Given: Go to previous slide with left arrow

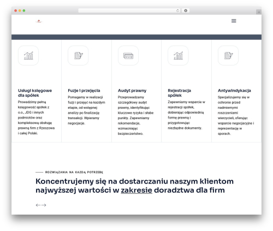Looking at the screenshot, I should click(x=38, y=205).
